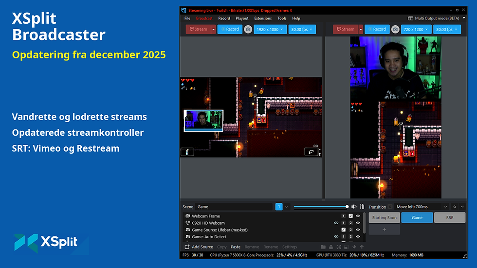Image resolution: width=477 pixels, height=268 pixels.
Task: Click the Scene name field showing Game
Action: point(234,207)
